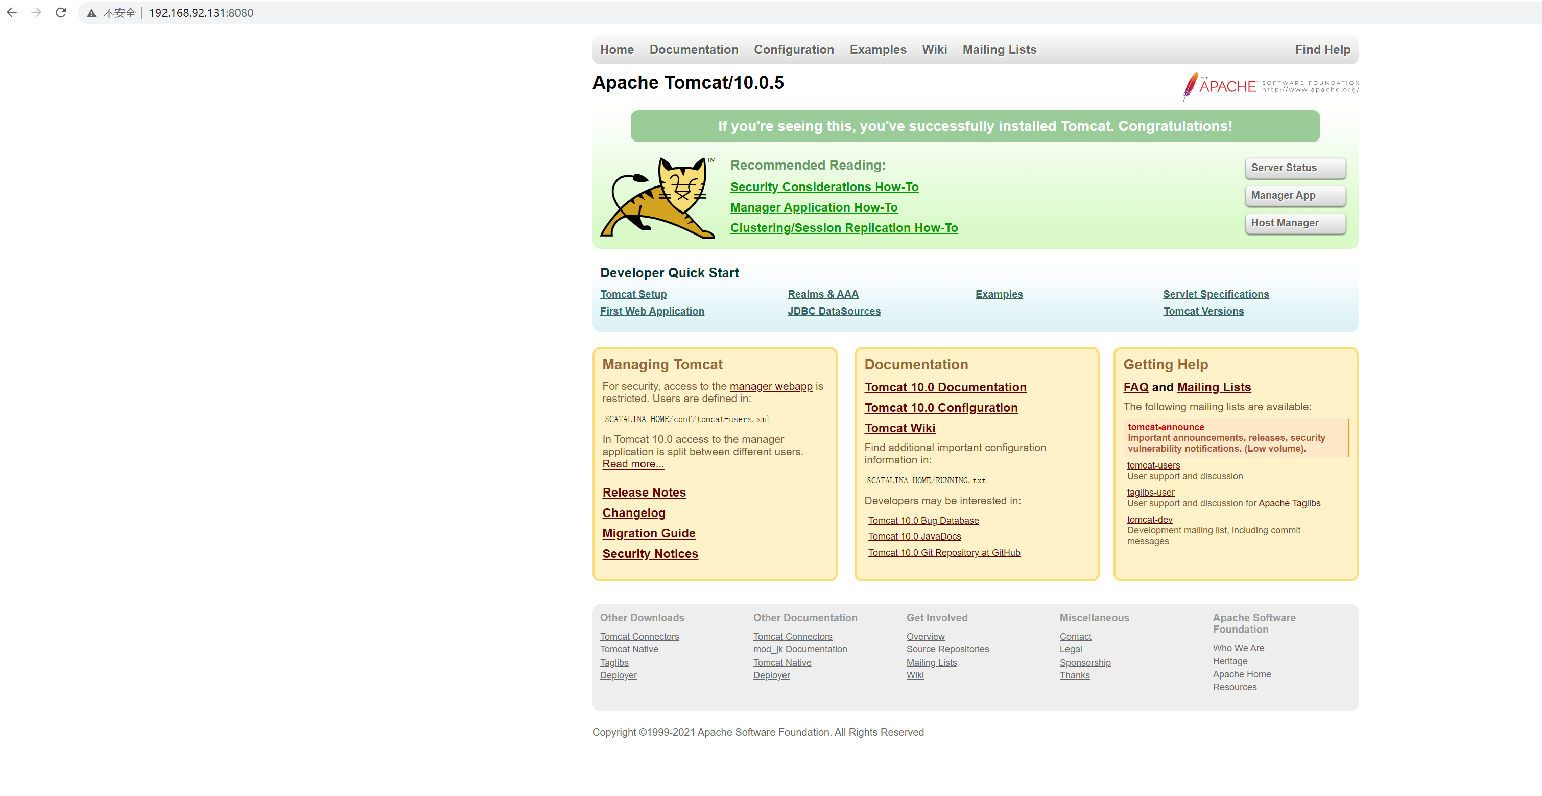Viewport: 1542px width, 796px height.
Task: Follow the manager webapp link
Action: click(x=771, y=386)
